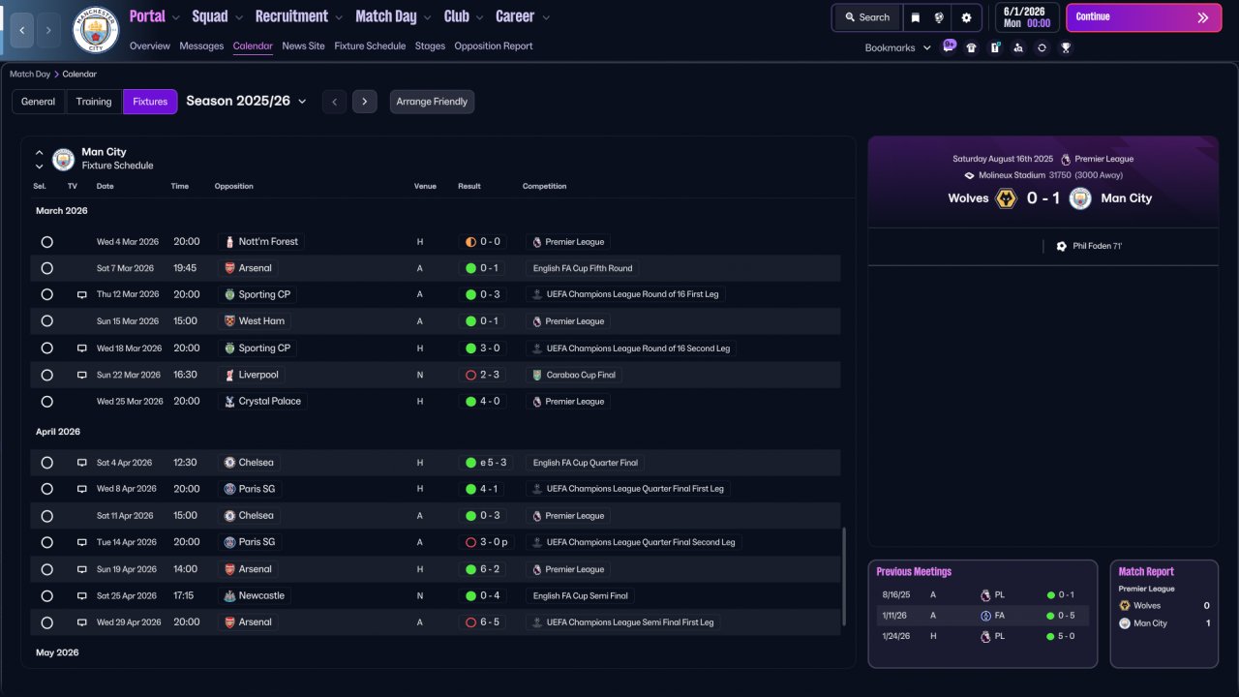Click TV icon for Sporting CP 12 Mar fixture
This screenshot has height=697, width=1239.
coord(82,294)
